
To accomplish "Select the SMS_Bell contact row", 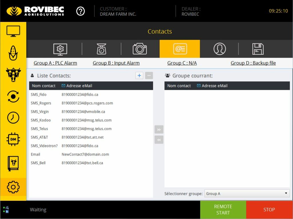I will click(91, 163).
